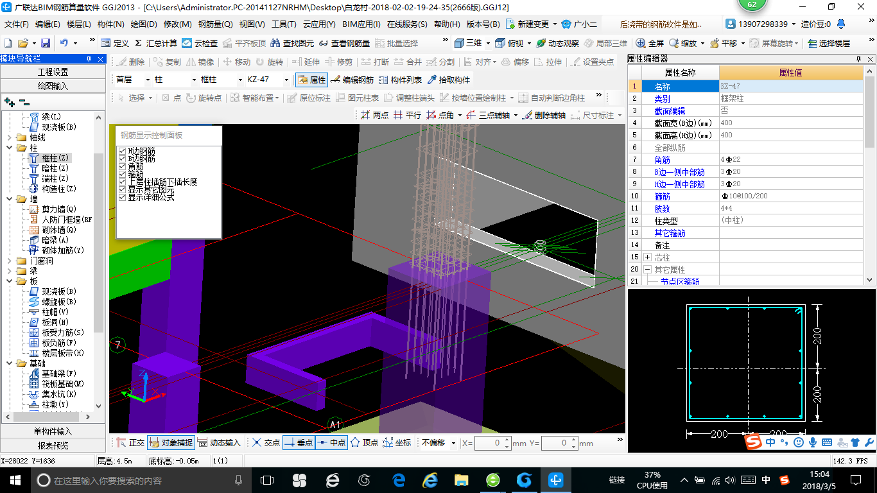The height and width of the screenshot is (493, 877).
Task: Select the 旋转 rotate tool
Action: (269, 62)
